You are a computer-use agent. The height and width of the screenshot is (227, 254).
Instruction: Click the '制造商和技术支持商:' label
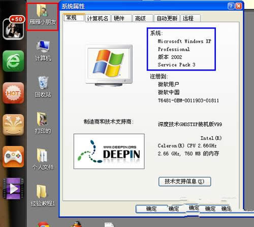[109, 122]
